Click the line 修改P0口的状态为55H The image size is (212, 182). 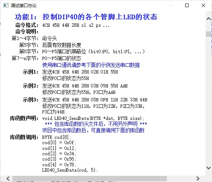[x=66, y=78]
